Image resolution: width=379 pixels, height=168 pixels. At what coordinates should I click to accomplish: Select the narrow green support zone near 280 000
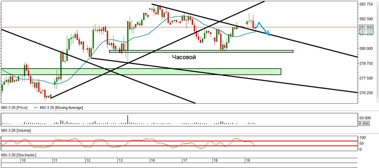coord(201,51)
